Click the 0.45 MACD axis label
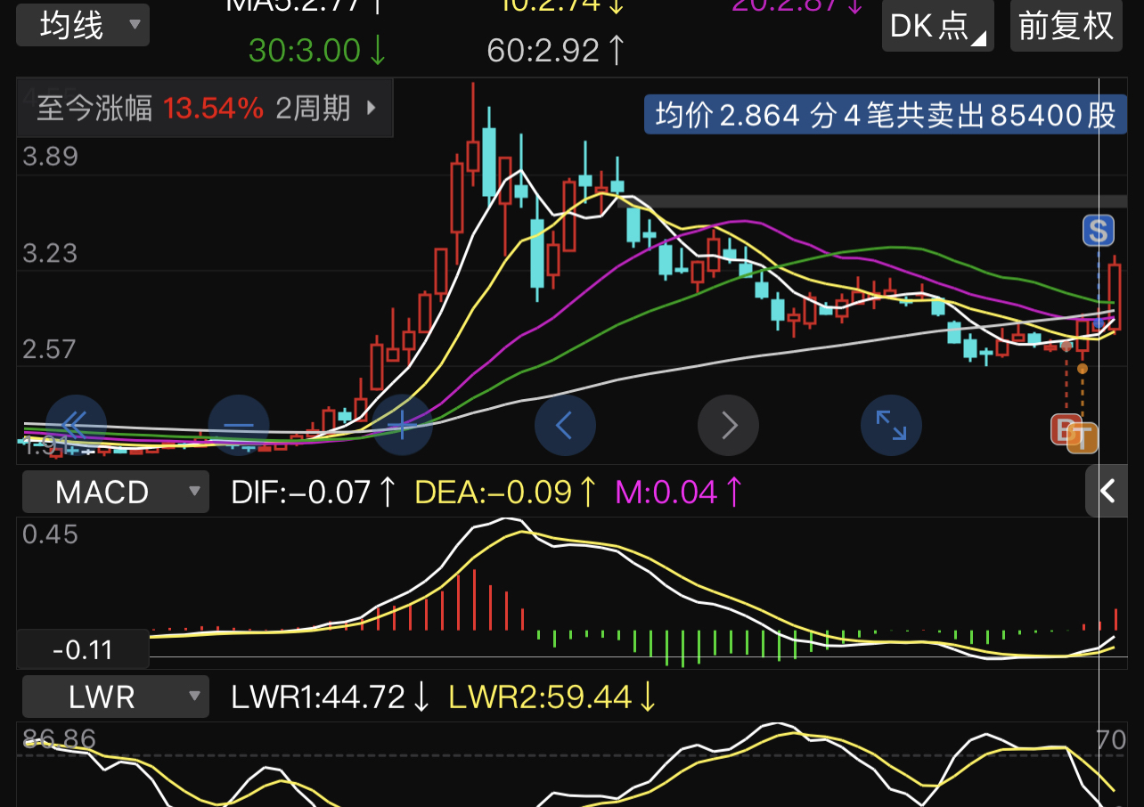Image resolution: width=1144 pixels, height=807 pixels. click(x=51, y=534)
